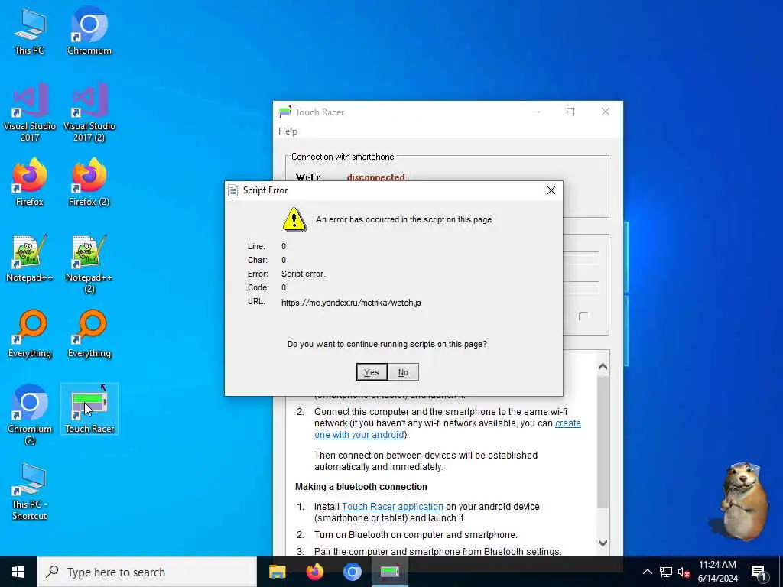Show hidden system tray icons
The width and height of the screenshot is (783, 587).
pos(647,572)
